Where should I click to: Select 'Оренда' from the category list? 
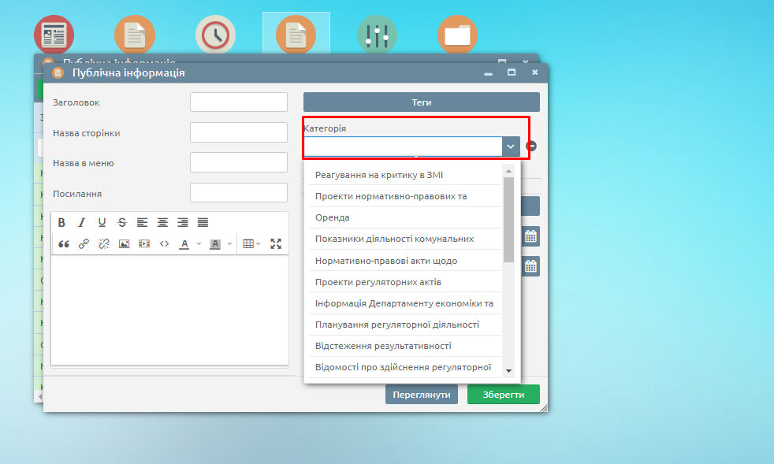point(332,217)
